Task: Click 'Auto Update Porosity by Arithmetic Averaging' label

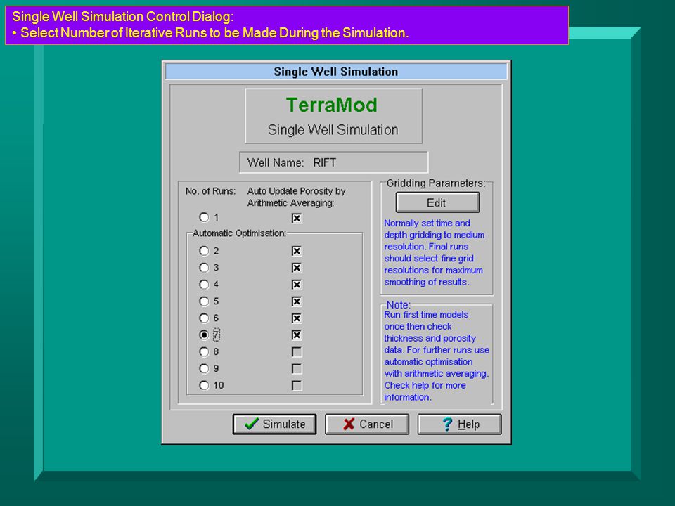Action: point(296,197)
